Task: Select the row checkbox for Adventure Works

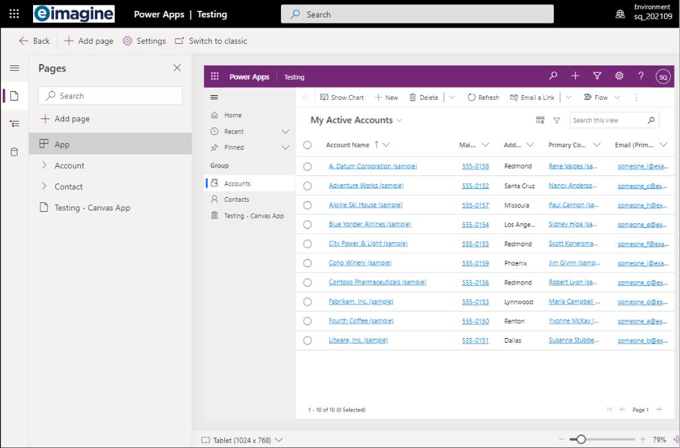Action: pyautogui.click(x=308, y=186)
